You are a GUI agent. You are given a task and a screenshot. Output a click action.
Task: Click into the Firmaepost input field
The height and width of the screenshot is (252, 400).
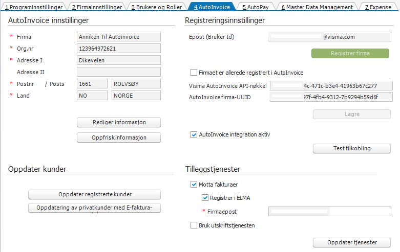coord(330,212)
